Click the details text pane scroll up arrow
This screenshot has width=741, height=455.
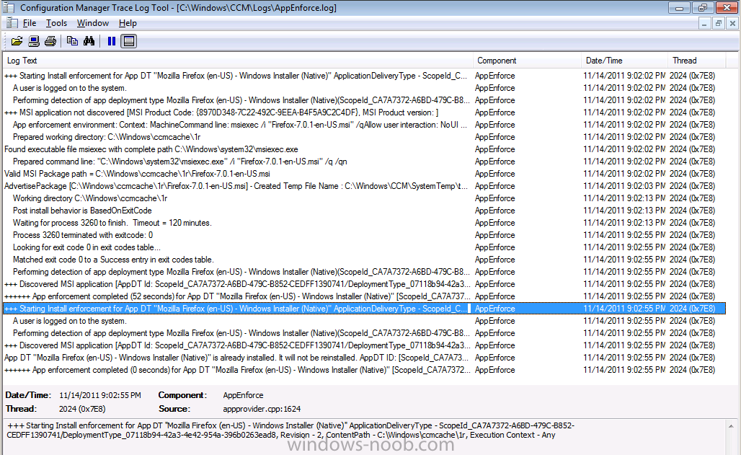click(x=731, y=426)
